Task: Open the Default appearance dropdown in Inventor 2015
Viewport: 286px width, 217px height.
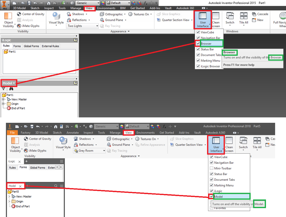Action: click(118, 3)
